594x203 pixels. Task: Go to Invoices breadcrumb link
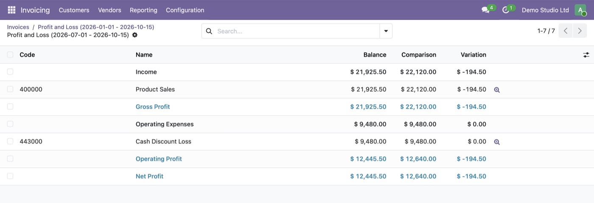[x=18, y=27]
